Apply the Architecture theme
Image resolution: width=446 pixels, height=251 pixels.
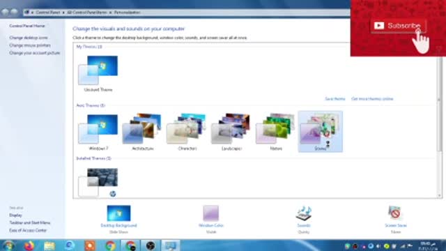[x=142, y=132]
